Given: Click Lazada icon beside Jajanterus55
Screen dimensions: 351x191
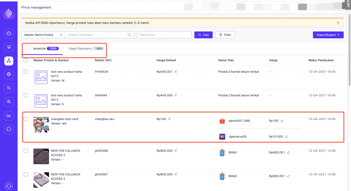Looking at the screenshot, I should (222, 136).
